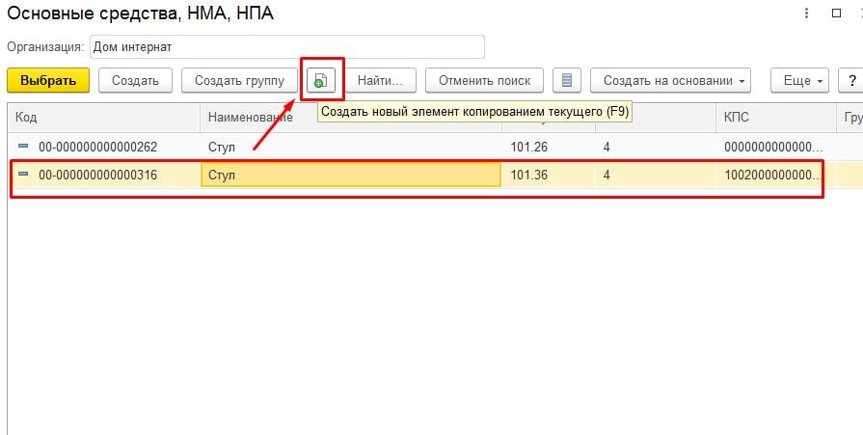Click row icon of item 00-000000000000262
Screen dimensions: 863x435
24,147
